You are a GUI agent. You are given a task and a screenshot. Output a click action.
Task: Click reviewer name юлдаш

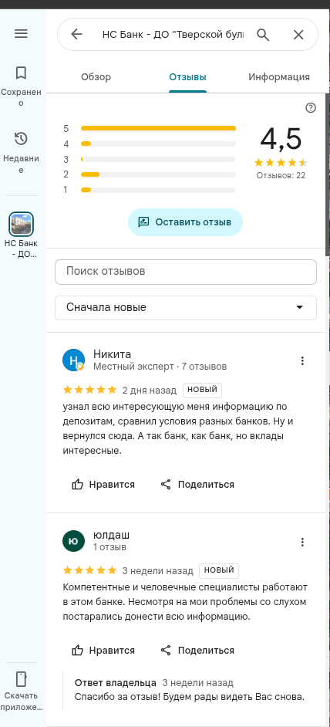point(111,536)
